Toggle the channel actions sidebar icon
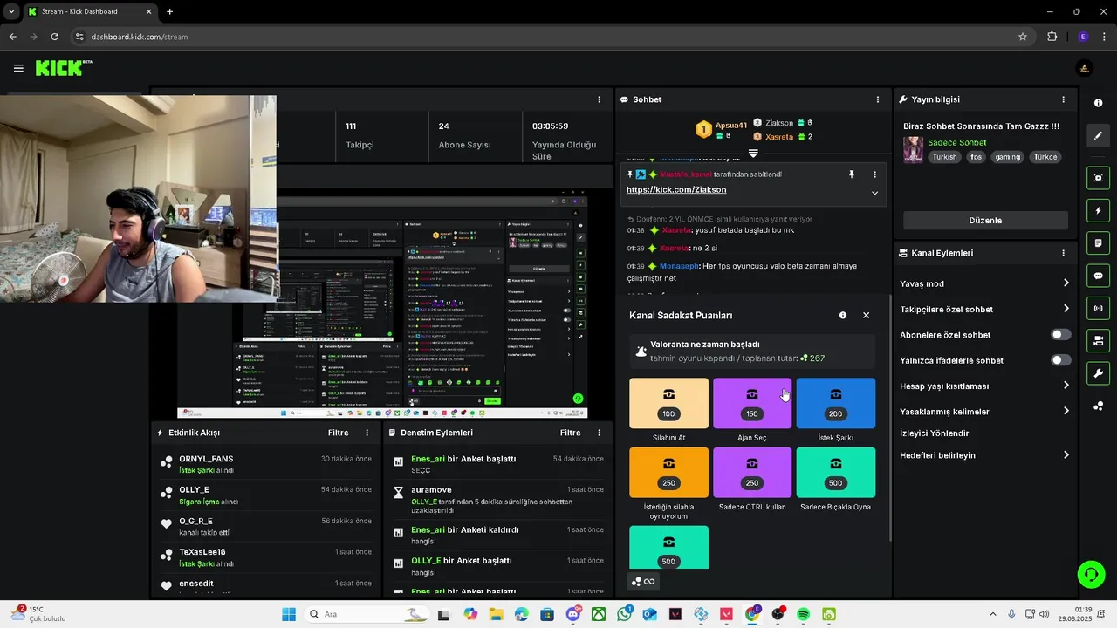The height and width of the screenshot is (628, 1117). coord(1098,340)
